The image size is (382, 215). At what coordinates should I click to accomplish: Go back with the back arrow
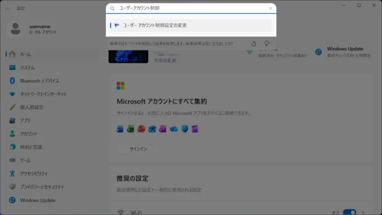point(8,9)
